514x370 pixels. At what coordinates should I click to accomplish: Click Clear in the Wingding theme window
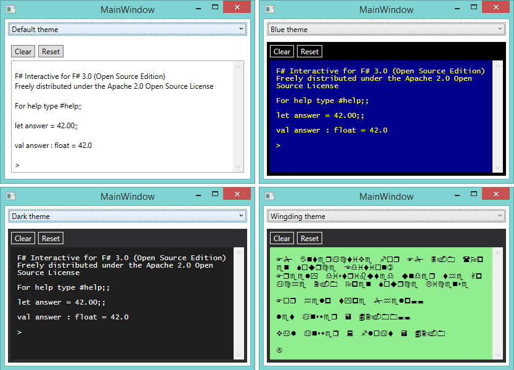coord(282,239)
